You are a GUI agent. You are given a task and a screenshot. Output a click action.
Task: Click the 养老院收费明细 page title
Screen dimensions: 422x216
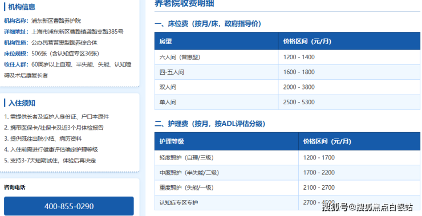point(184,3)
